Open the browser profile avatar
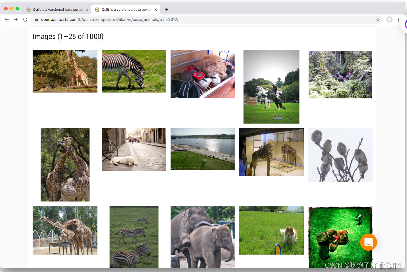407x272 pixels. 389,19
